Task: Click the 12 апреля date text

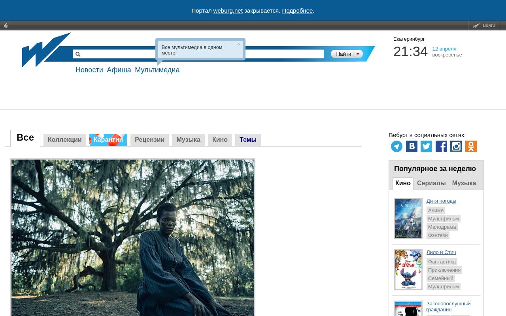Action: (444, 49)
